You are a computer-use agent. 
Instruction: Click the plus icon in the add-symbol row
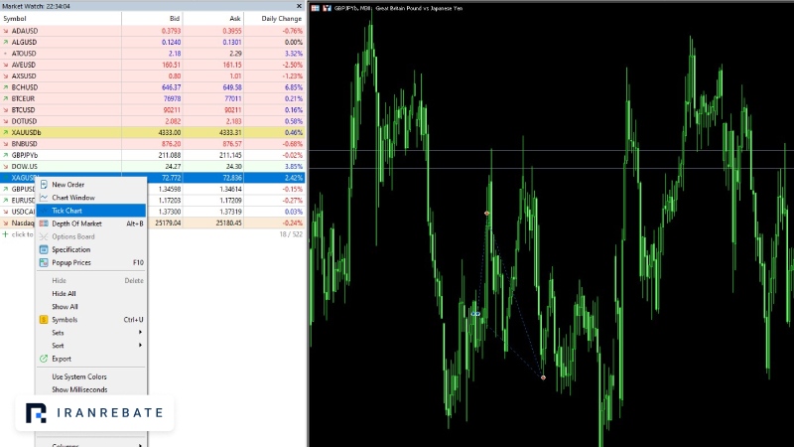click(x=6, y=234)
